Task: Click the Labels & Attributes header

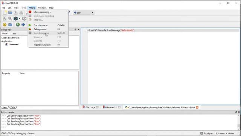Action: point(11,38)
